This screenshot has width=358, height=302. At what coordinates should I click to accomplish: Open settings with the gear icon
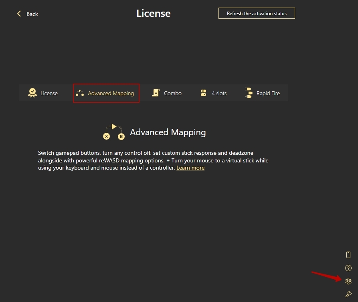348,281
